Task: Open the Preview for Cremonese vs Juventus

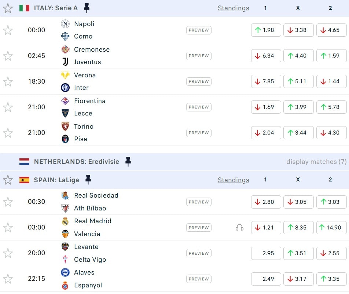Action: click(x=199, y=56)
